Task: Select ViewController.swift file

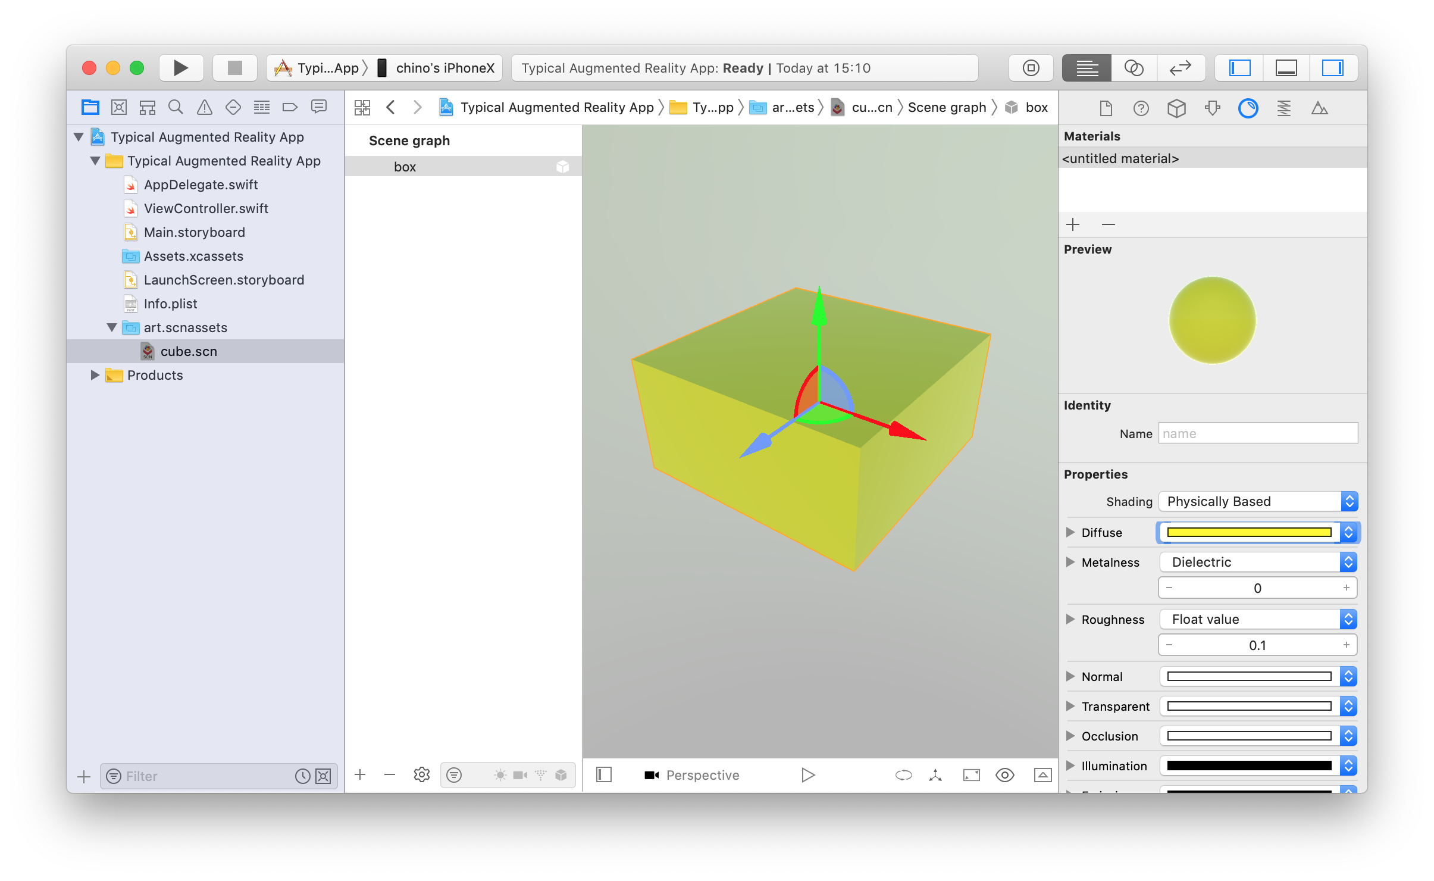Action: click(x=206, y=209)
